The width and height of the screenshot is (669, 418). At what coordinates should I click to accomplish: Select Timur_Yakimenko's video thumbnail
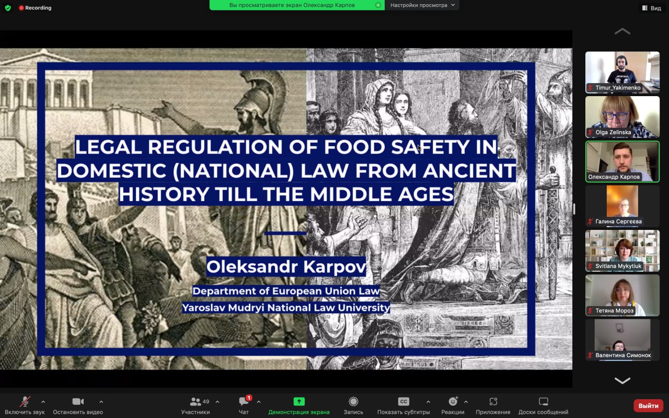(622, 72)
